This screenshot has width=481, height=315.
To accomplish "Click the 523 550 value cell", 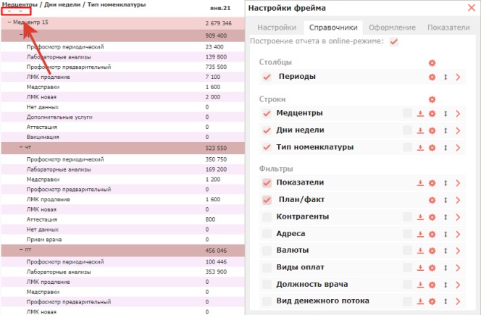I will (x=216, y=148).
